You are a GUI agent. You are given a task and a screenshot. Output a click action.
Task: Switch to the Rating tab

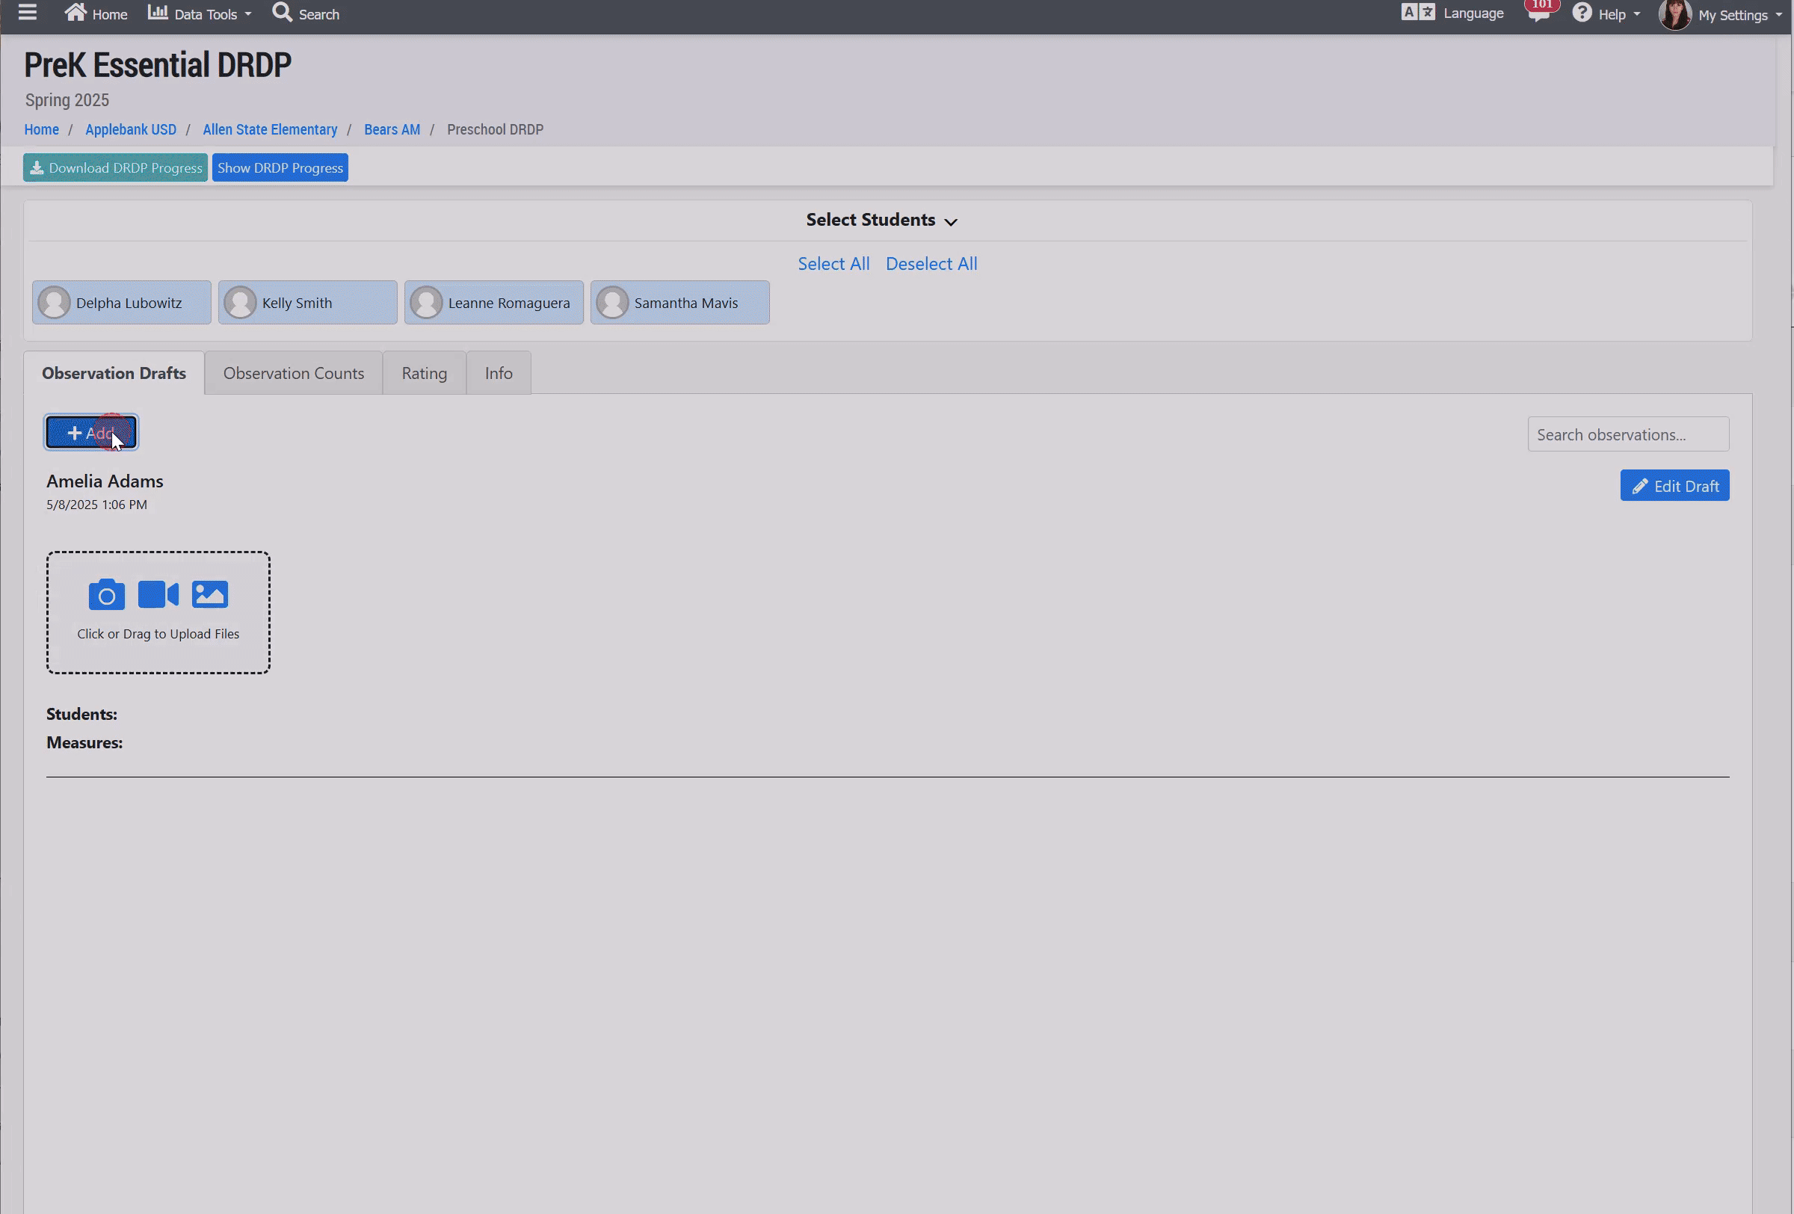[424, 374]
